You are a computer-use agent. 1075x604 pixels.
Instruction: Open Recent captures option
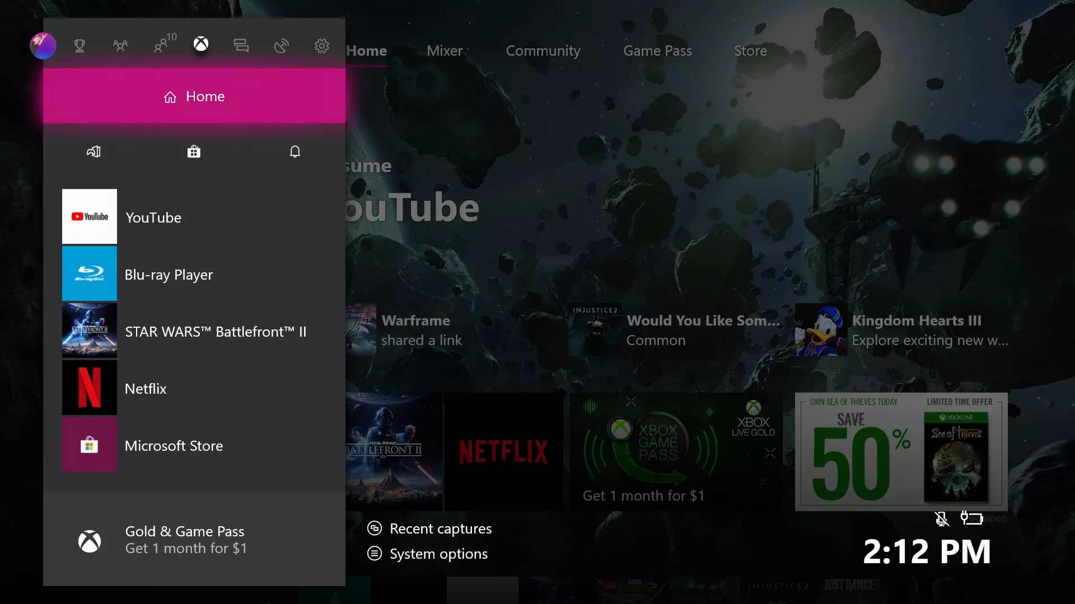tap(429, 529)
